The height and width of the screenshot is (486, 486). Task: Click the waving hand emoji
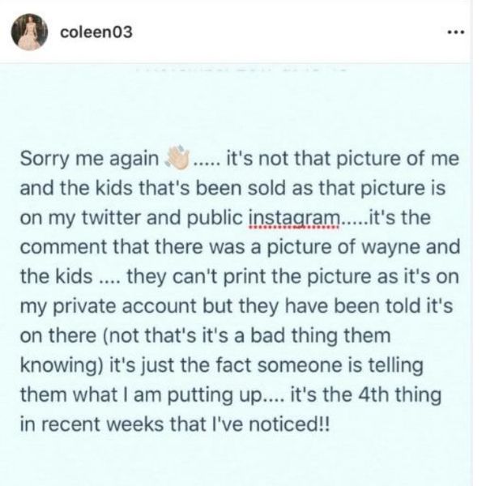(x=176, y=159)
